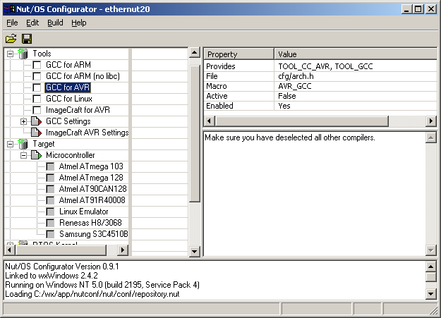This screenshot has height=318, width=441.
Task: Enable GCC for ARM (no libc) checkbox
Action: tap(37, 76)
